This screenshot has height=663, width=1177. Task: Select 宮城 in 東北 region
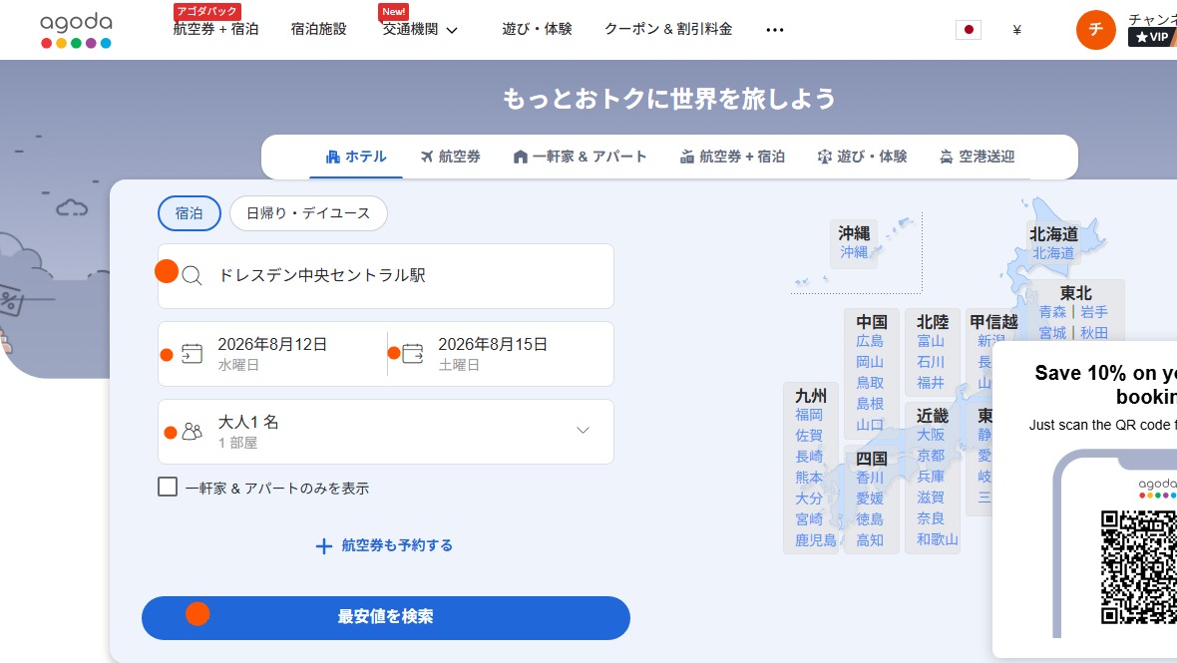click(x=1052, y=332)
